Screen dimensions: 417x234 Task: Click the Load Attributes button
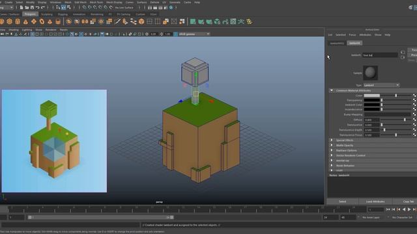tap(375, 201)
